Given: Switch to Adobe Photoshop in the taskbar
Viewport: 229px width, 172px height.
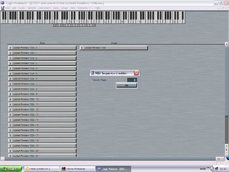Looking at the screenshot, I should tap(77, 169).
